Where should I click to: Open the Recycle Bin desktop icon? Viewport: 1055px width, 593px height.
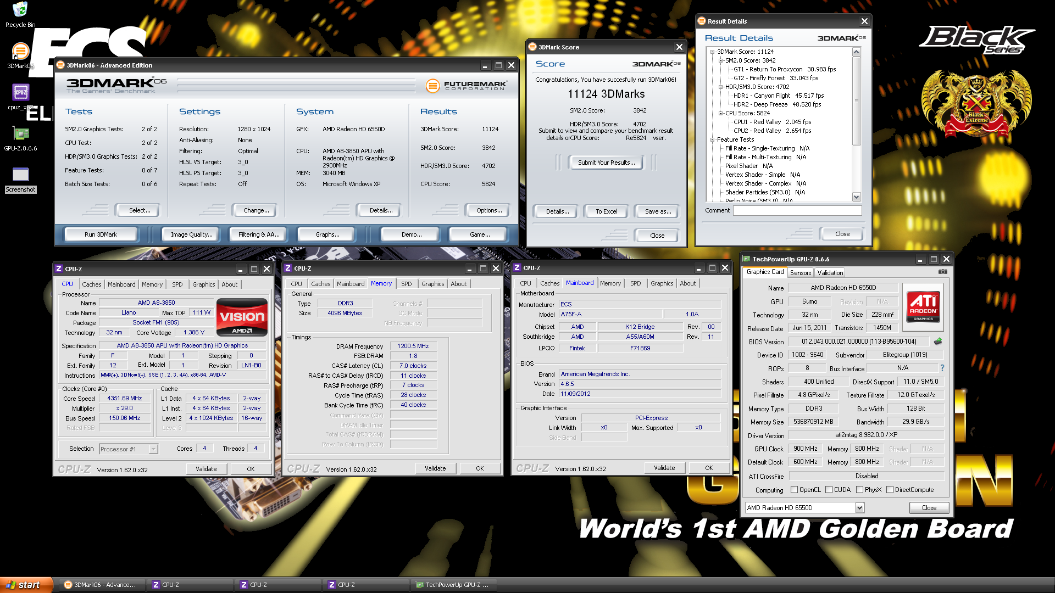20,10
